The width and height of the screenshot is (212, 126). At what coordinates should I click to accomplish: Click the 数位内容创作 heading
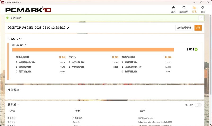pos(129,57)
